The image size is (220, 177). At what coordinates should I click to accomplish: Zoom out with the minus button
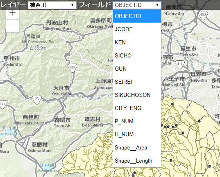click(x=13, y=26)
